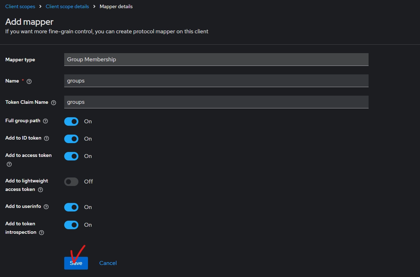Disable Add to token introspection switch

71,225
